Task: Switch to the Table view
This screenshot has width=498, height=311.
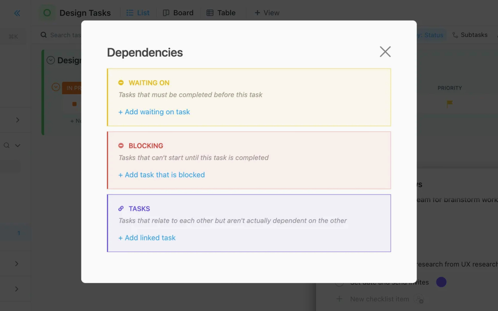Action: coord(221,13)
